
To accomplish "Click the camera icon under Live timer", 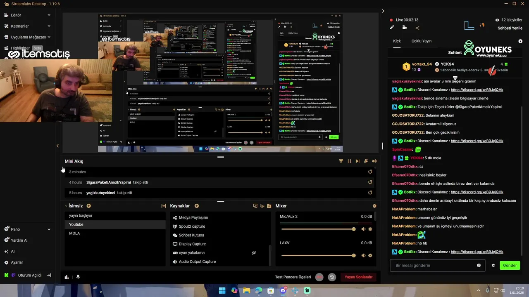I will tap(404, 28).
